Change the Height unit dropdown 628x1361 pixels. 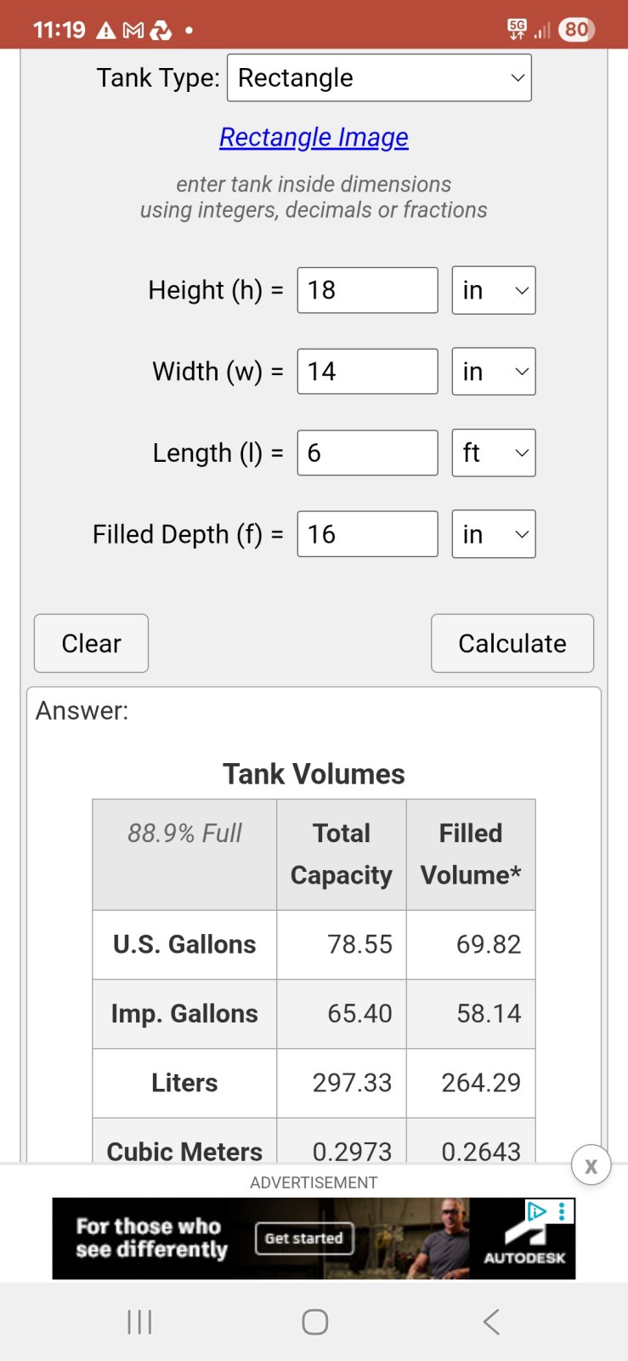[493, 290]
